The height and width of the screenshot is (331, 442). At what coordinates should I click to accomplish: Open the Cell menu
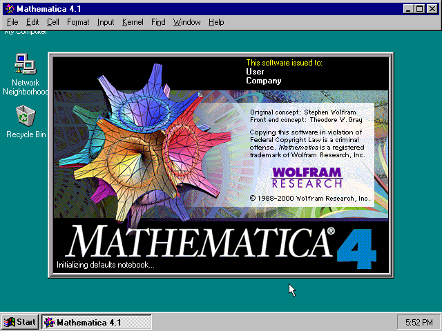pyautogui.click(x=53, y=22)
